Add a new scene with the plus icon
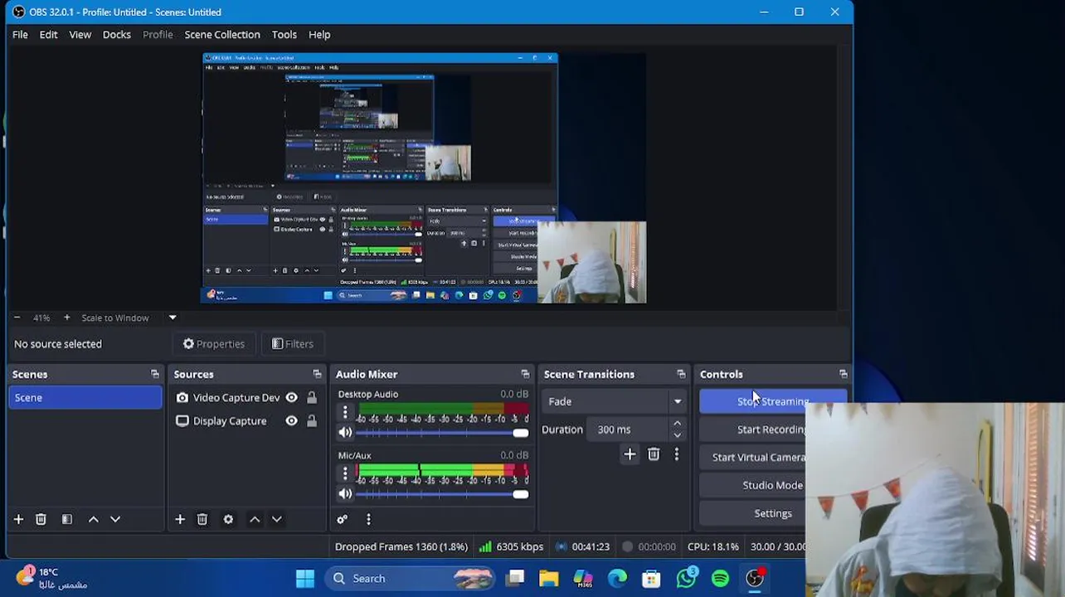The height and width of the screenshot is (597, 1065). pos(18,519)
